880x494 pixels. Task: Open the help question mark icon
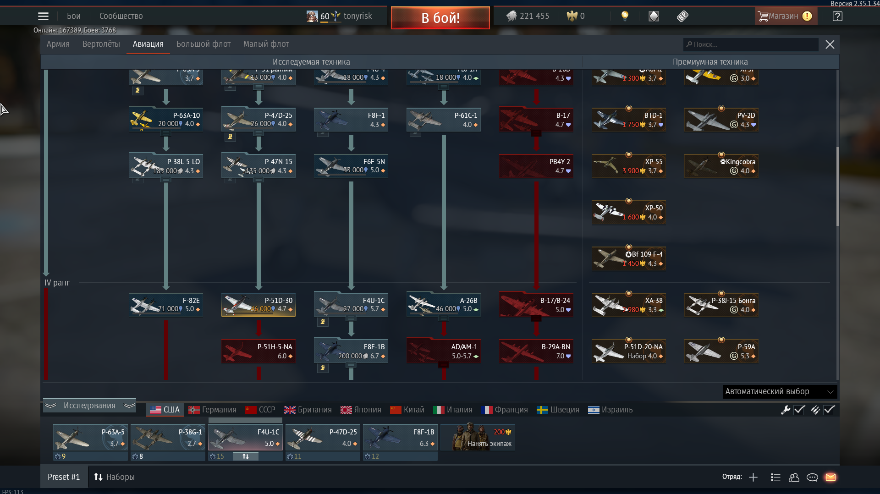coord(837,16)
